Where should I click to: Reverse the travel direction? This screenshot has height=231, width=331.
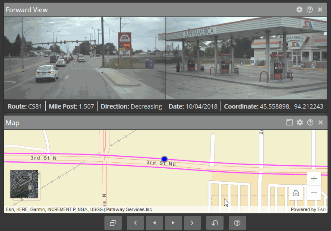(x=214, y=223)
